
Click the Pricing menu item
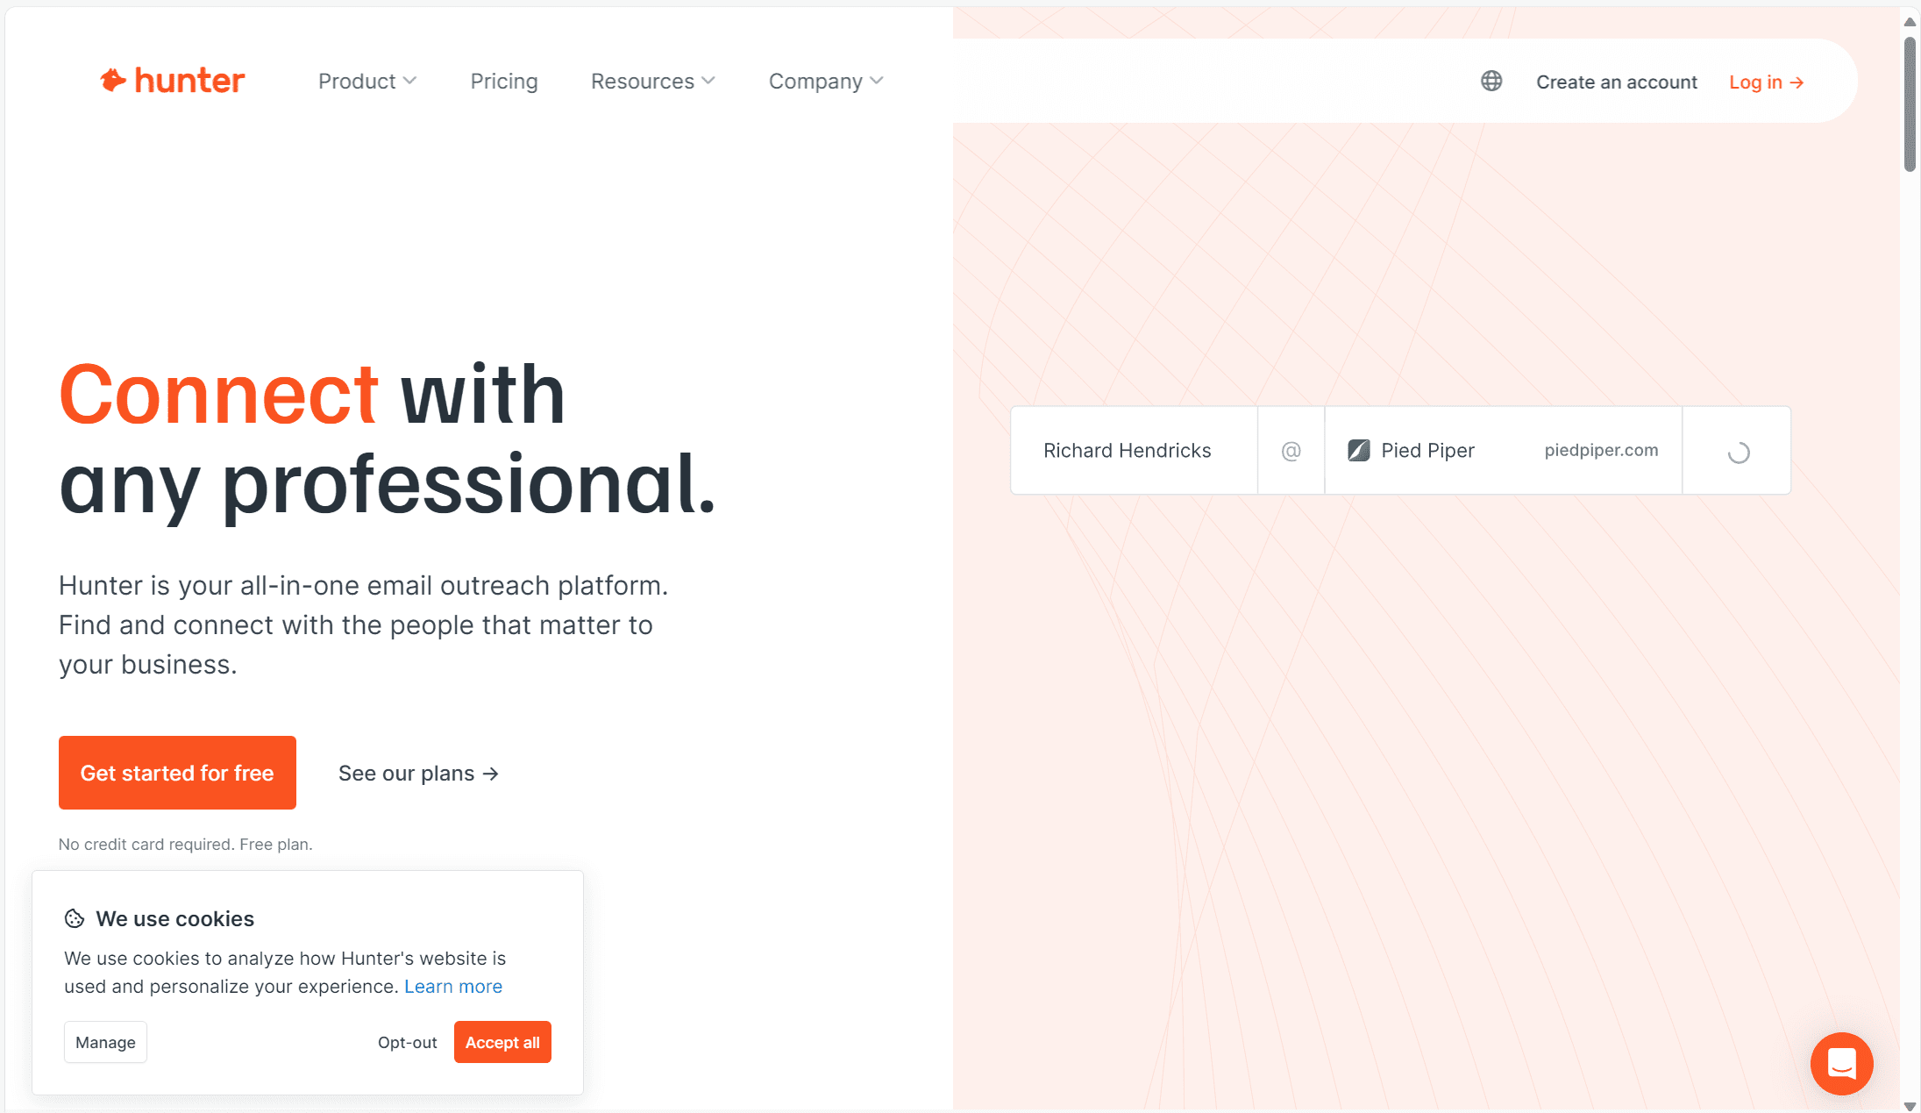pos(503,81)
